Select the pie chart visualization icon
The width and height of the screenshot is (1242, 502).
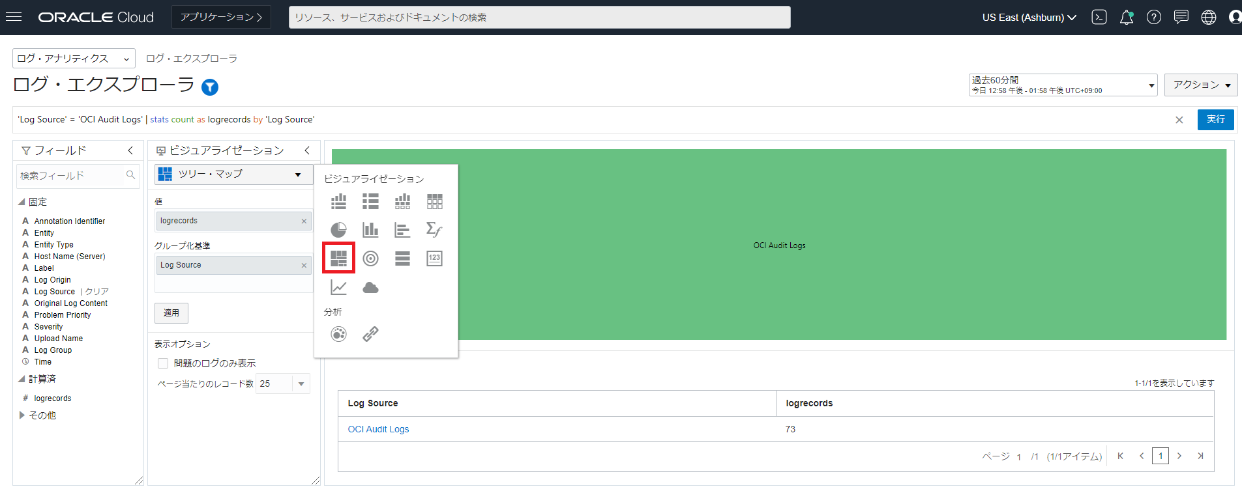[338, 230]
